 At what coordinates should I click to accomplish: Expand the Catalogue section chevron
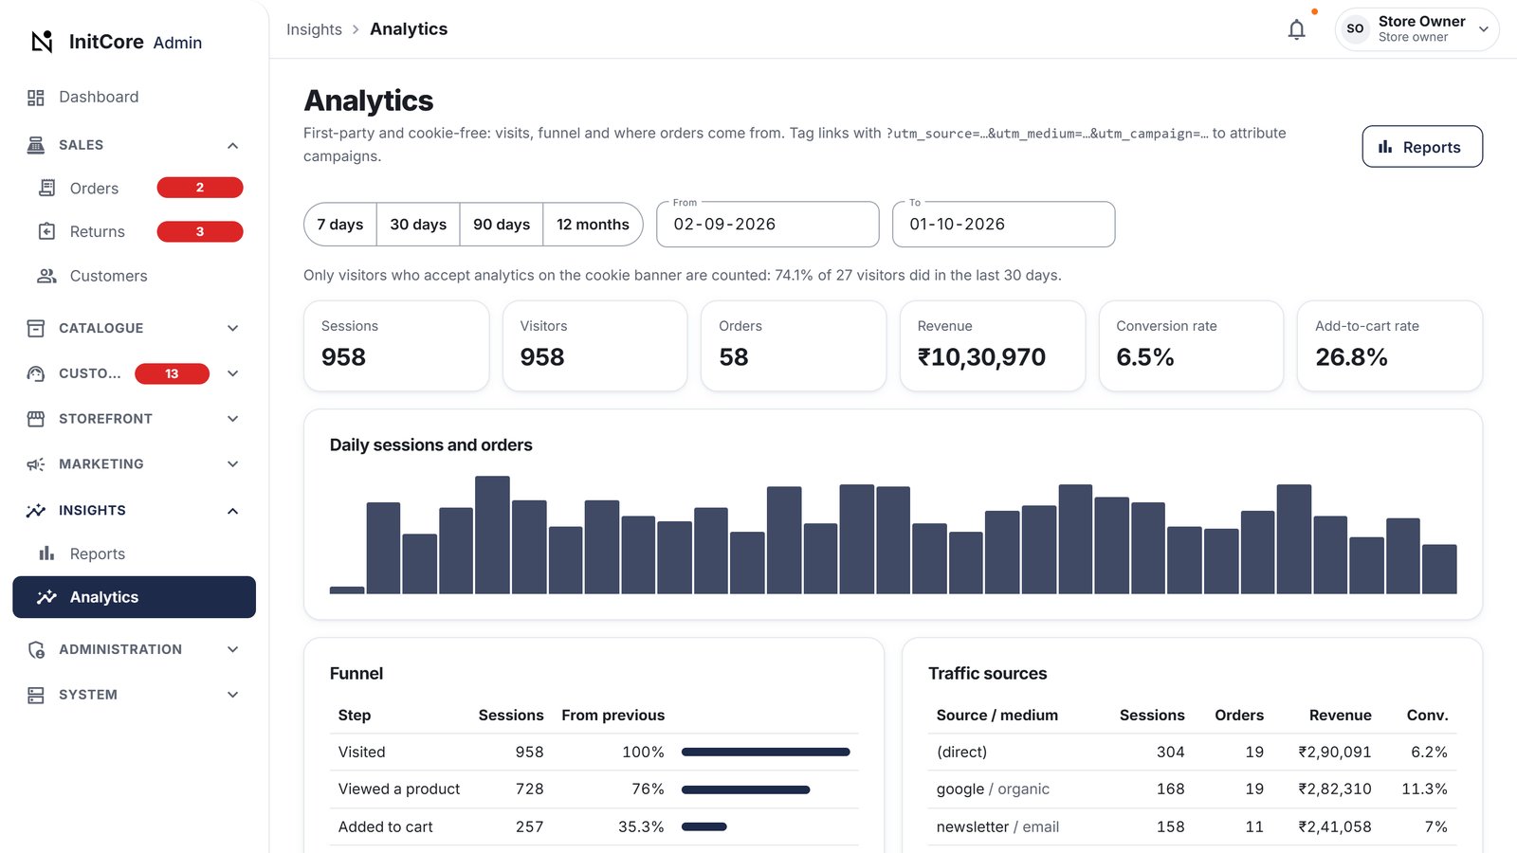(233, 328)
